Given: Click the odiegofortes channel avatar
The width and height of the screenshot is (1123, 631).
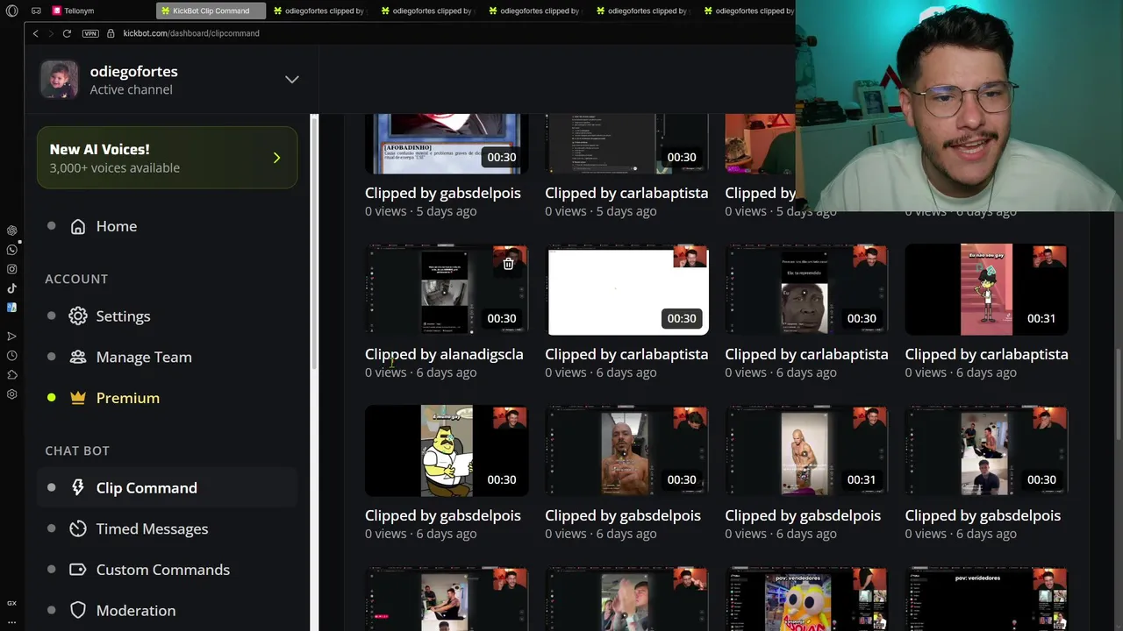Looking at the screenshot, I should pyautogui.click(x=59, y=80).
